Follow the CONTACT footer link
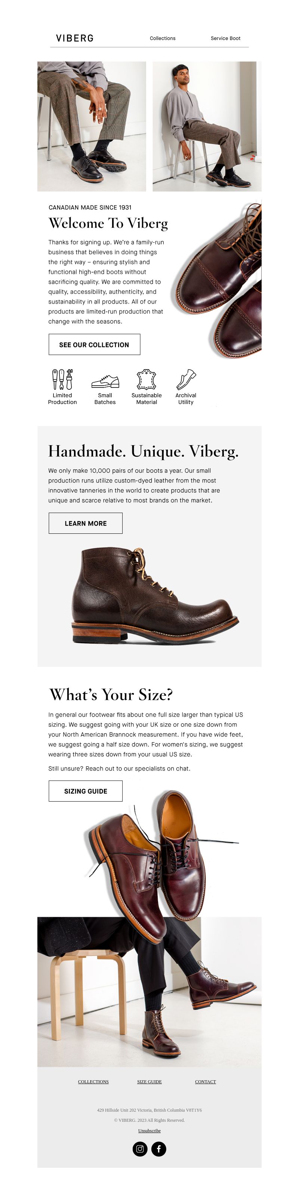The width and height of the screenshot is (299, 1182). click(206, 1081)
